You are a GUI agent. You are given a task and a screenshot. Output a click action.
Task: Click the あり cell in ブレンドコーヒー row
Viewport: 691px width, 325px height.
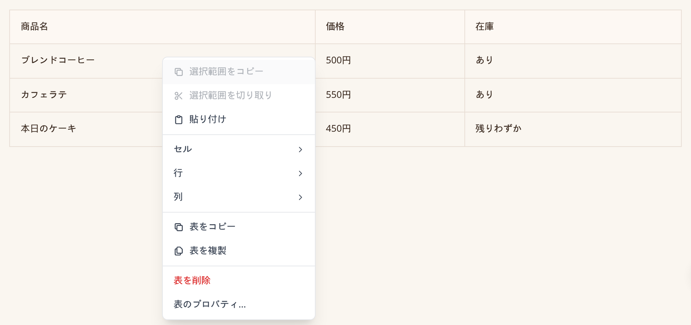click(x=573, y=61)
